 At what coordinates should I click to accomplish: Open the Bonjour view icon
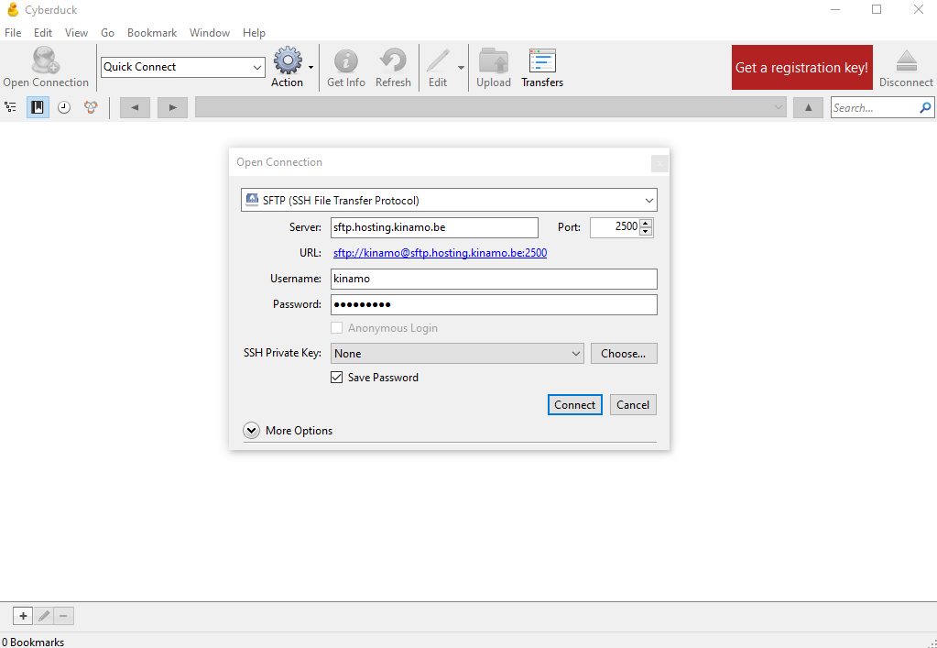pos(91,107)
